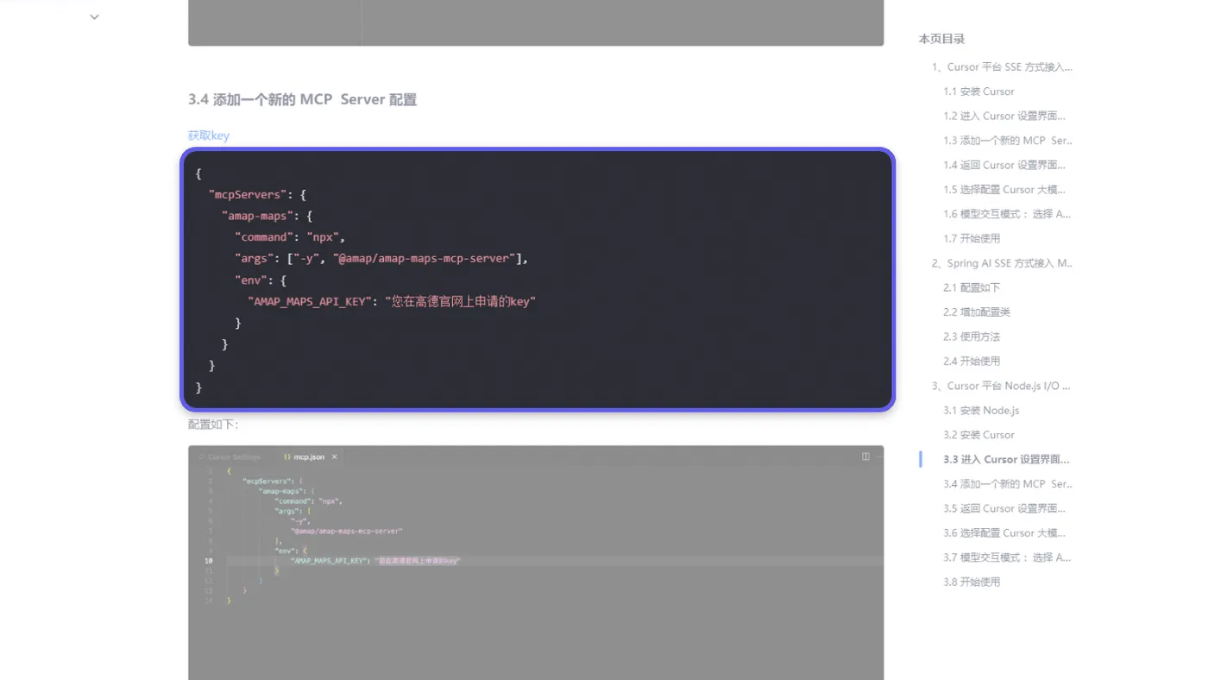Jump to 2.4 开始使用 entry
Screen dimensions: 1208x680
(972, 361)
